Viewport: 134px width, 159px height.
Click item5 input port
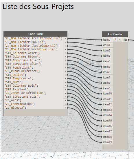click(108, 67)
